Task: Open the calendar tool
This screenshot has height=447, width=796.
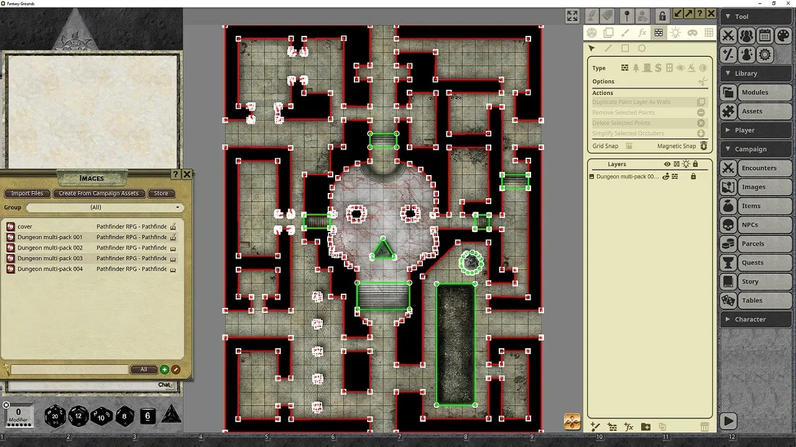Action: pyautogui.click(x=765, y=36)
